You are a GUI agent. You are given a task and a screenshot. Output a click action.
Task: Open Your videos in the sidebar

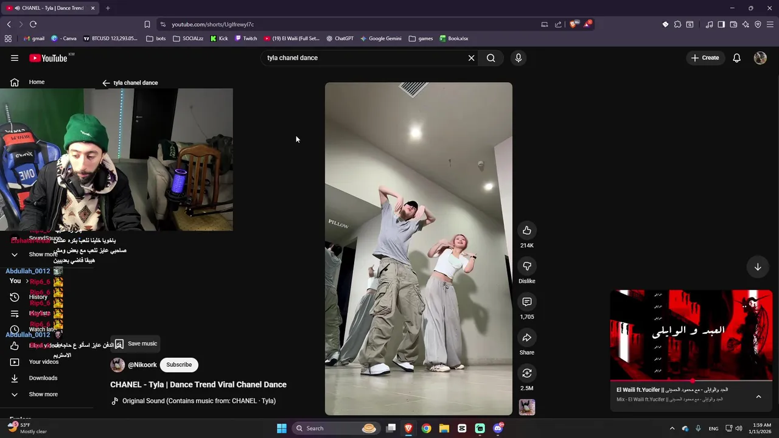[44, 362]
